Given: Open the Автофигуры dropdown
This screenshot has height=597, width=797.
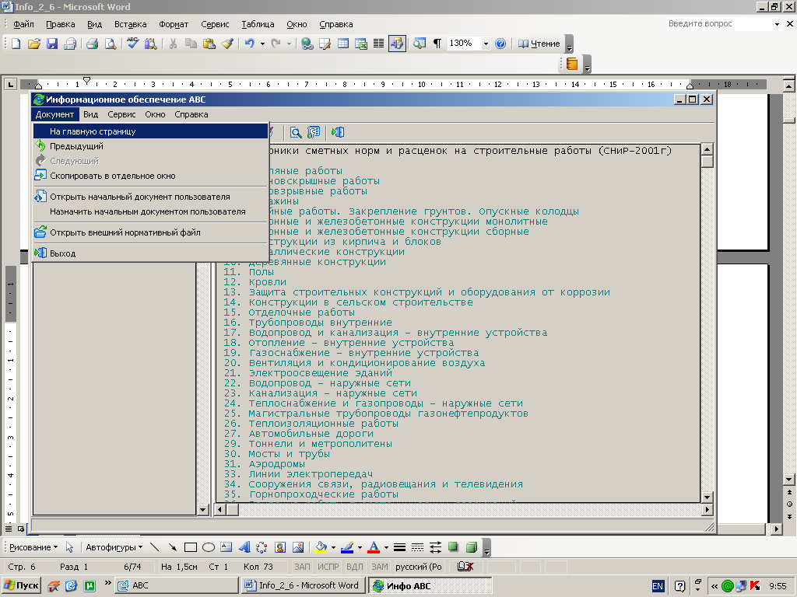Looking at the screenshot, I should (114, 547).
